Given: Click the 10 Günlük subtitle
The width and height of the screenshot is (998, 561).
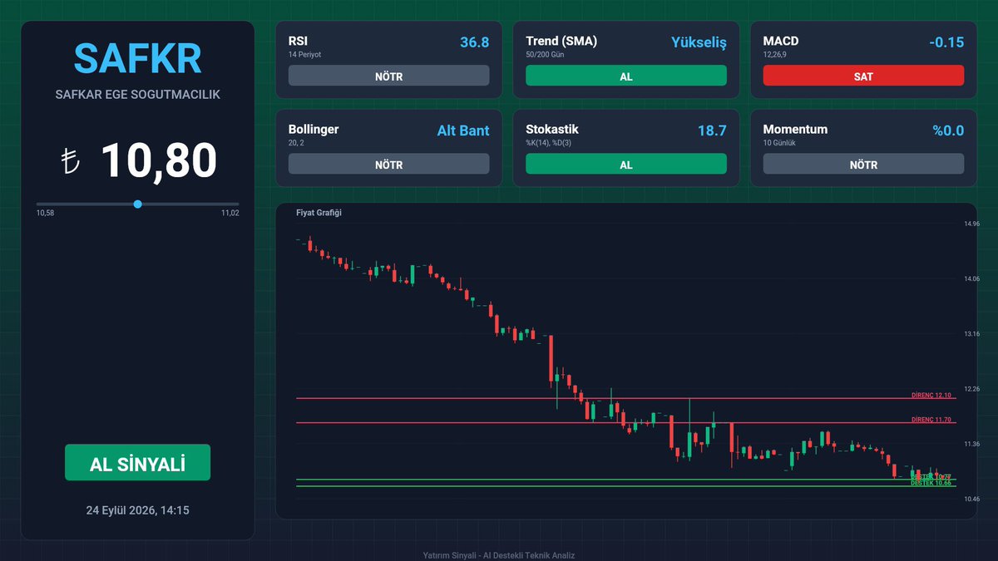Looking at the screenshot, I should point(781,142).
